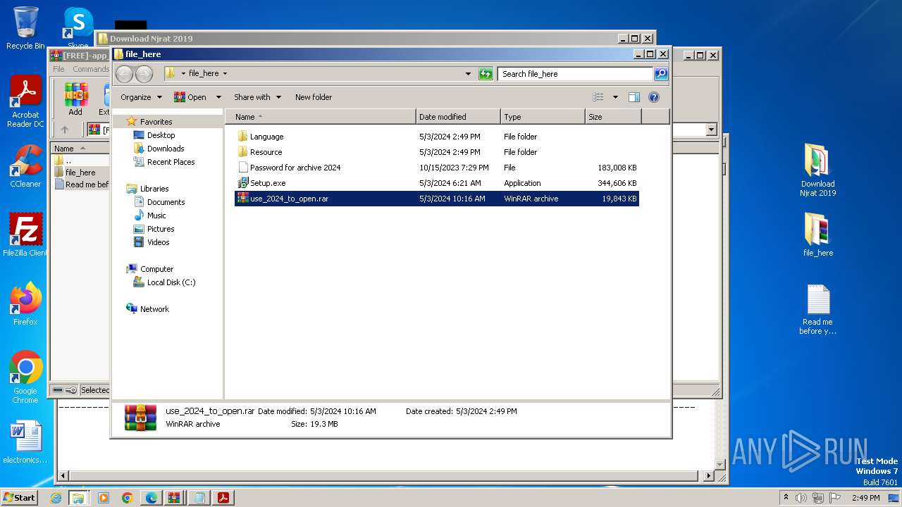902x507 pixels.
Task: Expand the view options dropdown arrow
Action: tap(615, 97)
